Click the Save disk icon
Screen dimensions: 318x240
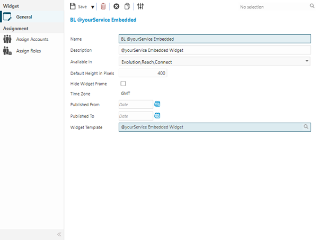pos(73,7)
